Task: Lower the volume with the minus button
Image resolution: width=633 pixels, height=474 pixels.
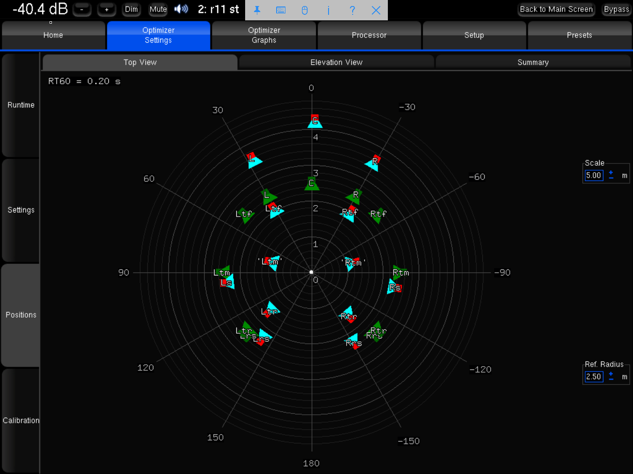Action: pos(82,9)
